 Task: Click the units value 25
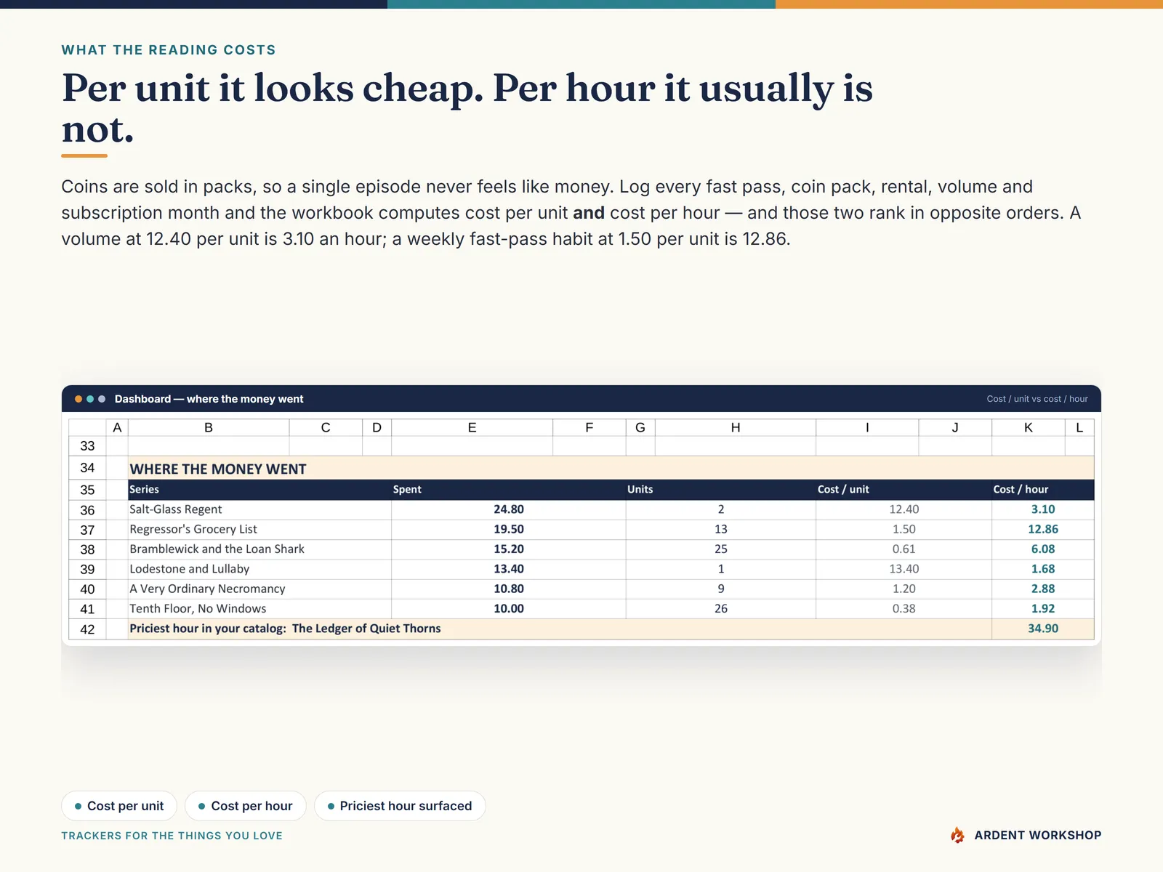(x=721, y=549)
